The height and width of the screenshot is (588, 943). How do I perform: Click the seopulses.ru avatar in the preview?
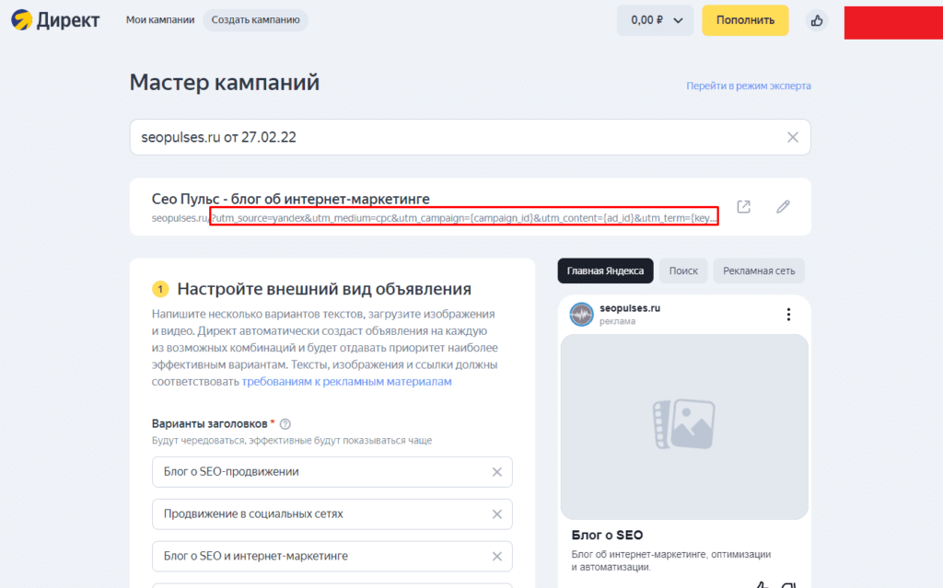582,315
